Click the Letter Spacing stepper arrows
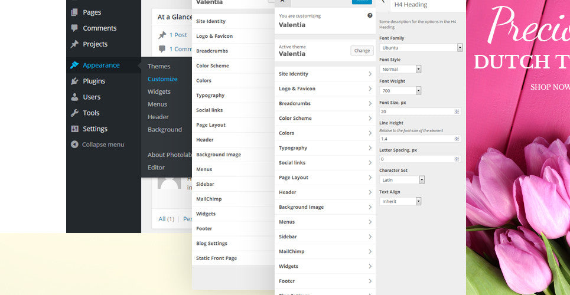 457,159
